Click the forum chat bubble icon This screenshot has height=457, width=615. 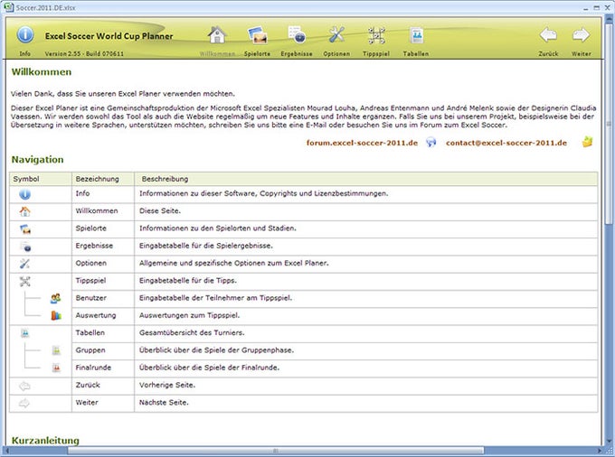pos(431,142)
